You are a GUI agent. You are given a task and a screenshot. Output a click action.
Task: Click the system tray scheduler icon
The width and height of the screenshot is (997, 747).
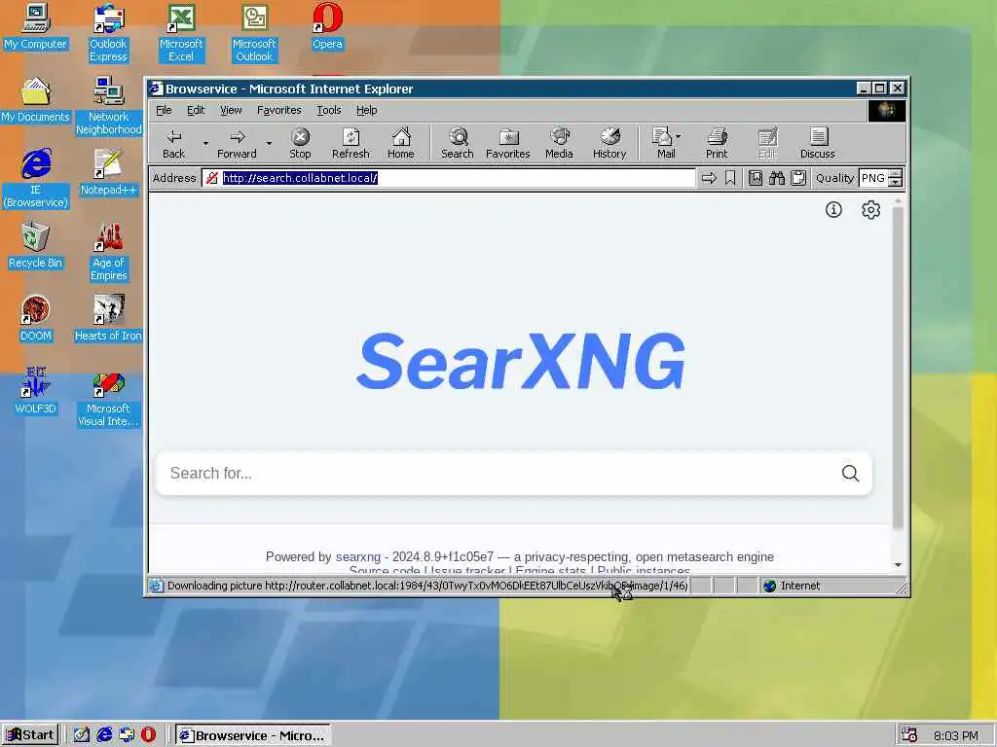[x=909, y=735]
